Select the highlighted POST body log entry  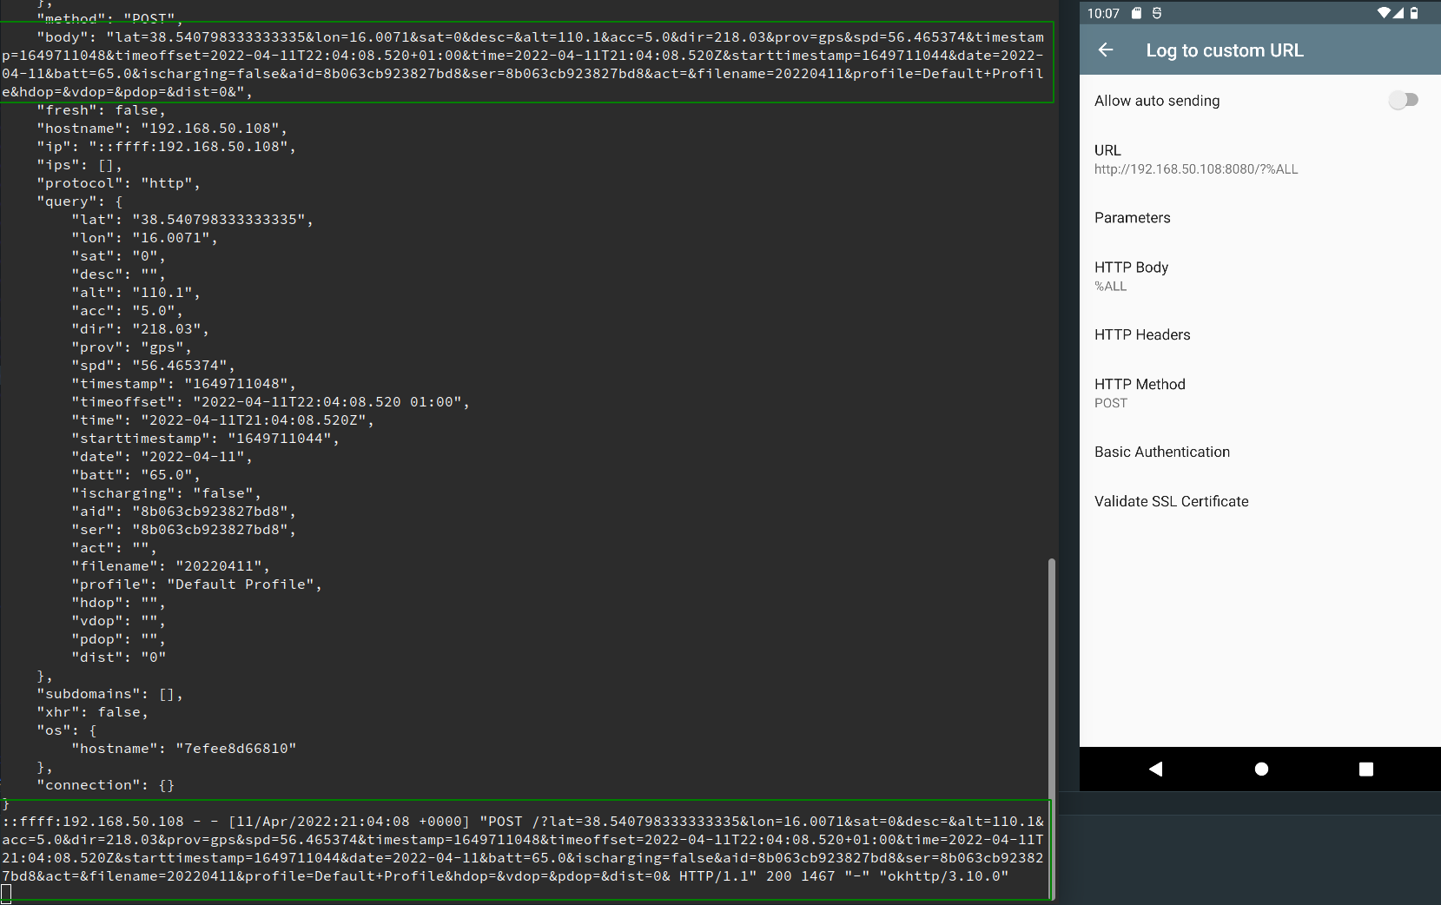[x=521, y=63]
